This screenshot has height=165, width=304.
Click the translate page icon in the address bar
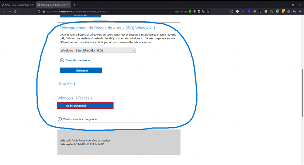tap(203, 11)
